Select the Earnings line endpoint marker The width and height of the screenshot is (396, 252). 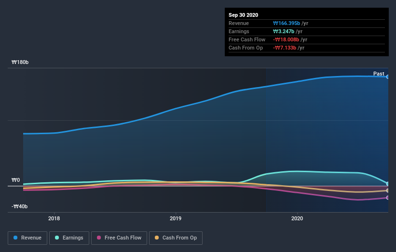[x=387, y=184]
